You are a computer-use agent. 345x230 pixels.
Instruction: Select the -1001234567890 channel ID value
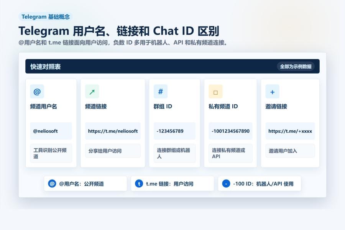click(x=230, y=131)
